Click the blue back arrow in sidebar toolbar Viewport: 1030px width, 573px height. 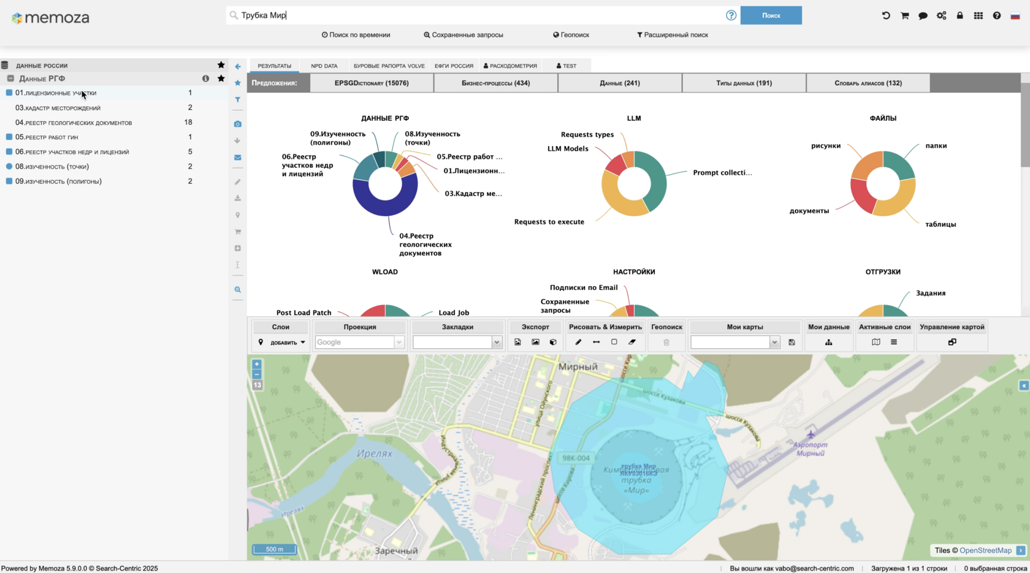pos(238,66)
